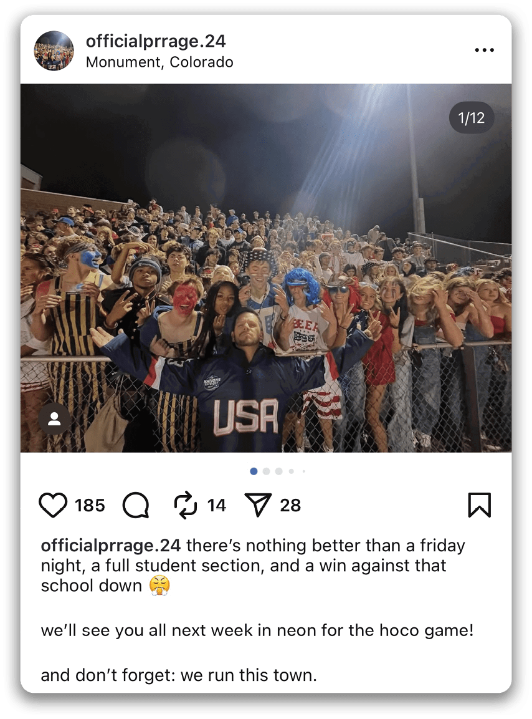The width and height of the screenshot is (532, 719).
Task: Select the first blue carousel dot
Action: (x=254, y=471)
